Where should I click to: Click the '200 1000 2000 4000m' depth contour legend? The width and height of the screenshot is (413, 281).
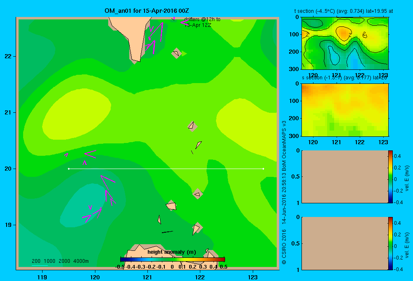coord(60,261)
